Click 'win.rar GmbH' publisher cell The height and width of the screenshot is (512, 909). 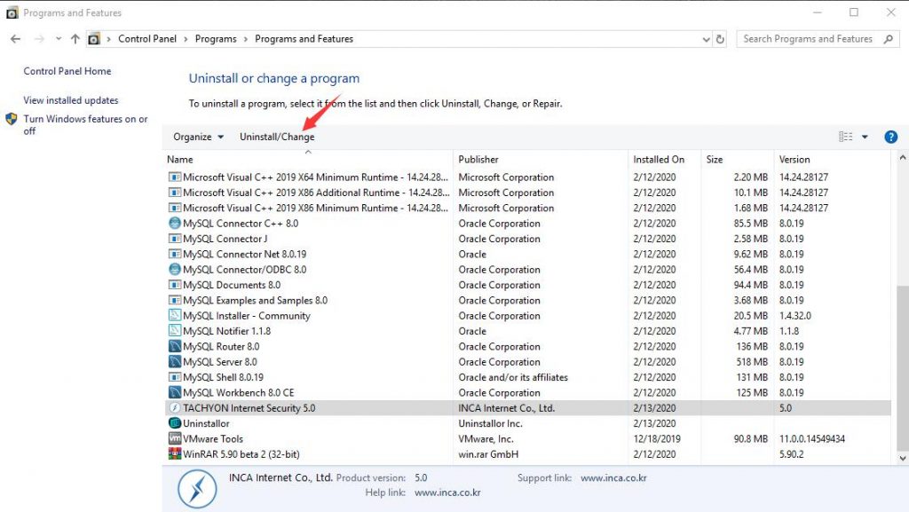(x=488, y=454)
